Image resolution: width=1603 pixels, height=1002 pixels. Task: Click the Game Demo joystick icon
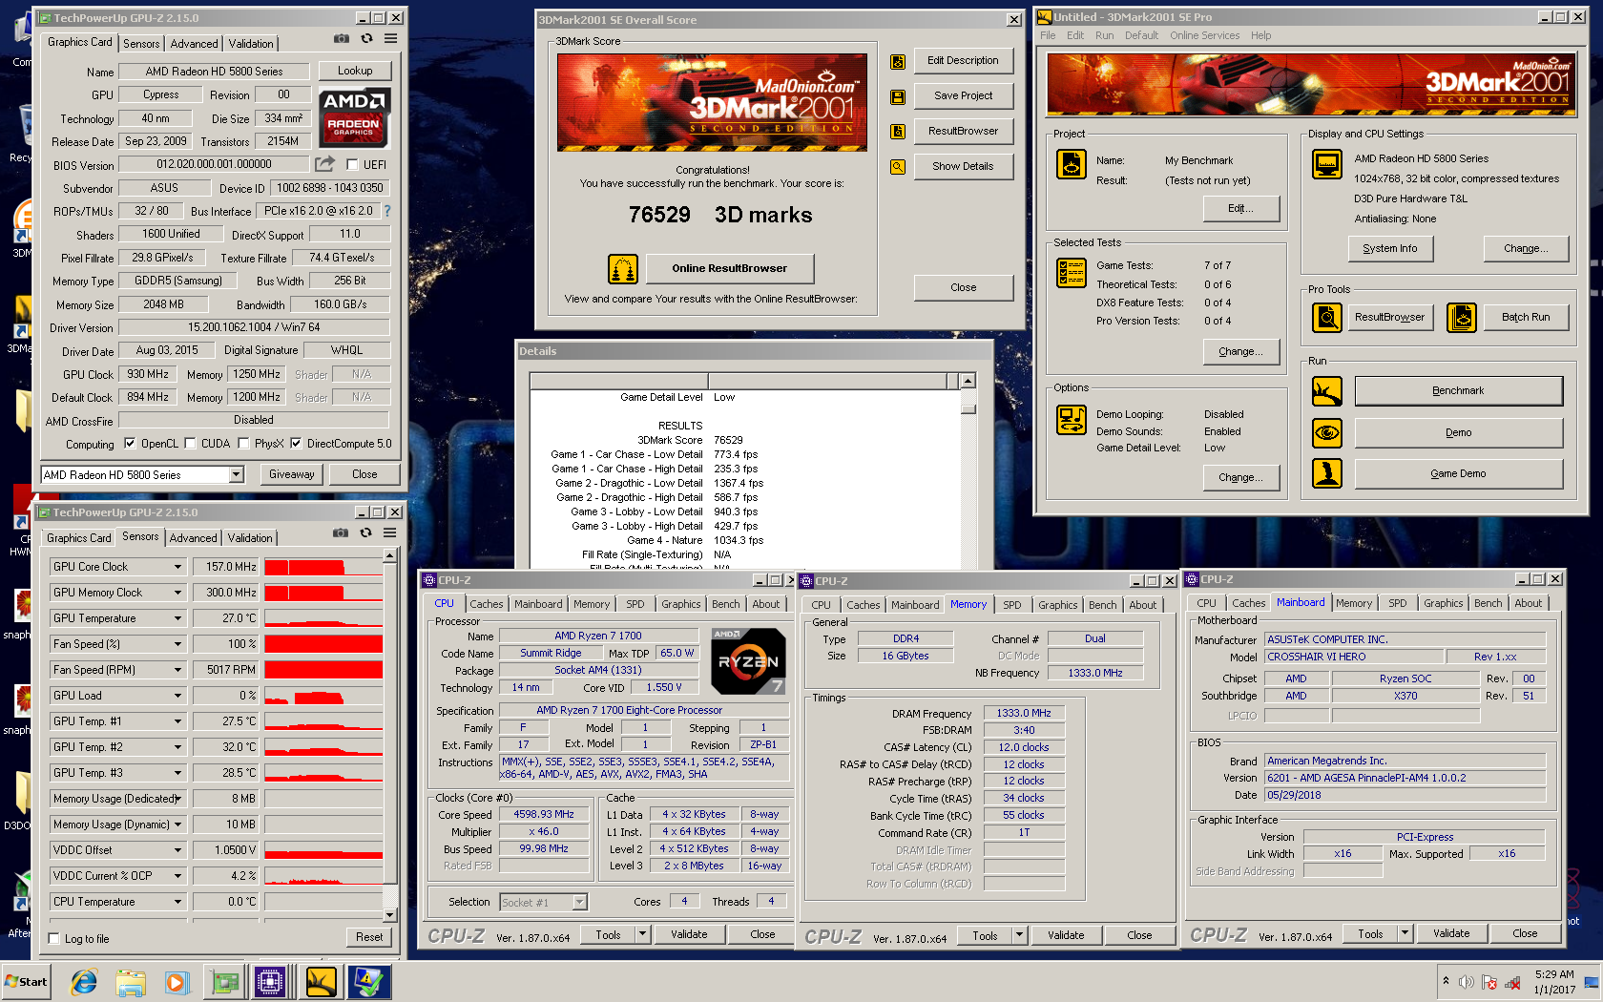[x=1326, y=473]
